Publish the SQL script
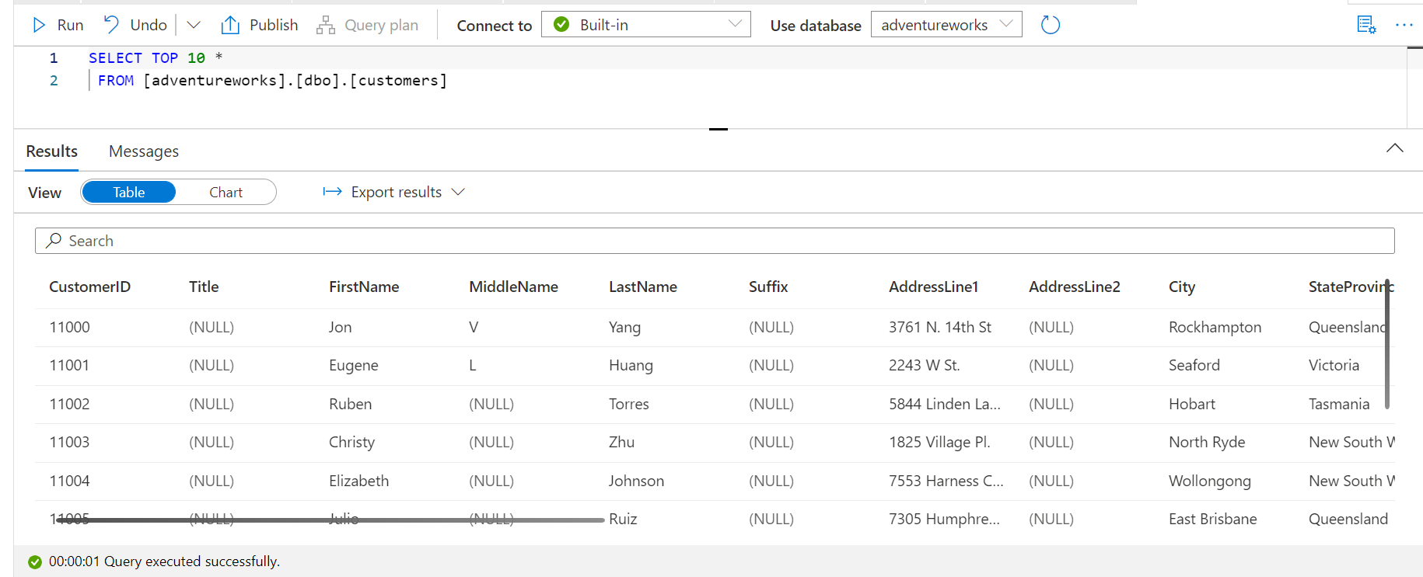Viewport: 1423px width, 577px height. (260, 25)
